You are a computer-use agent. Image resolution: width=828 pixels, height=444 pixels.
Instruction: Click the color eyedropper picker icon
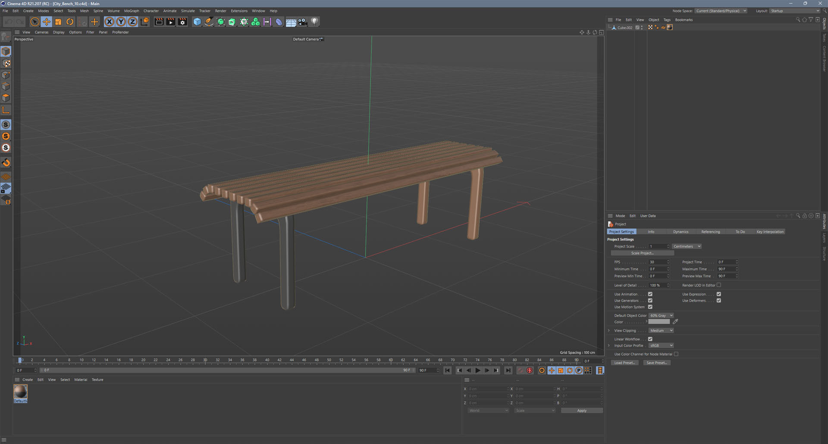[x=675, y=322]
